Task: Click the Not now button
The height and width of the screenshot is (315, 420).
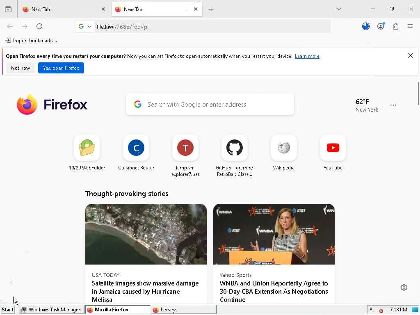Action: tap(21, 68)
